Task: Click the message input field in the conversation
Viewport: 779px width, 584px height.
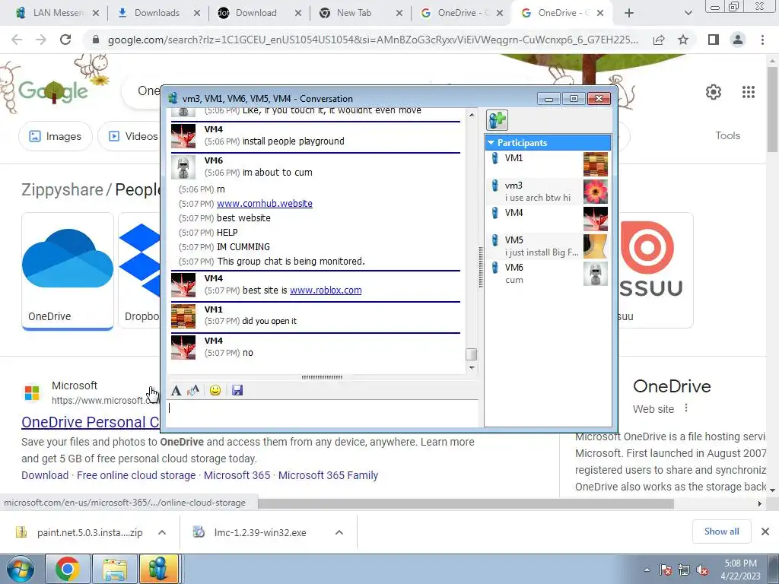Action: [x=323, y=413]
